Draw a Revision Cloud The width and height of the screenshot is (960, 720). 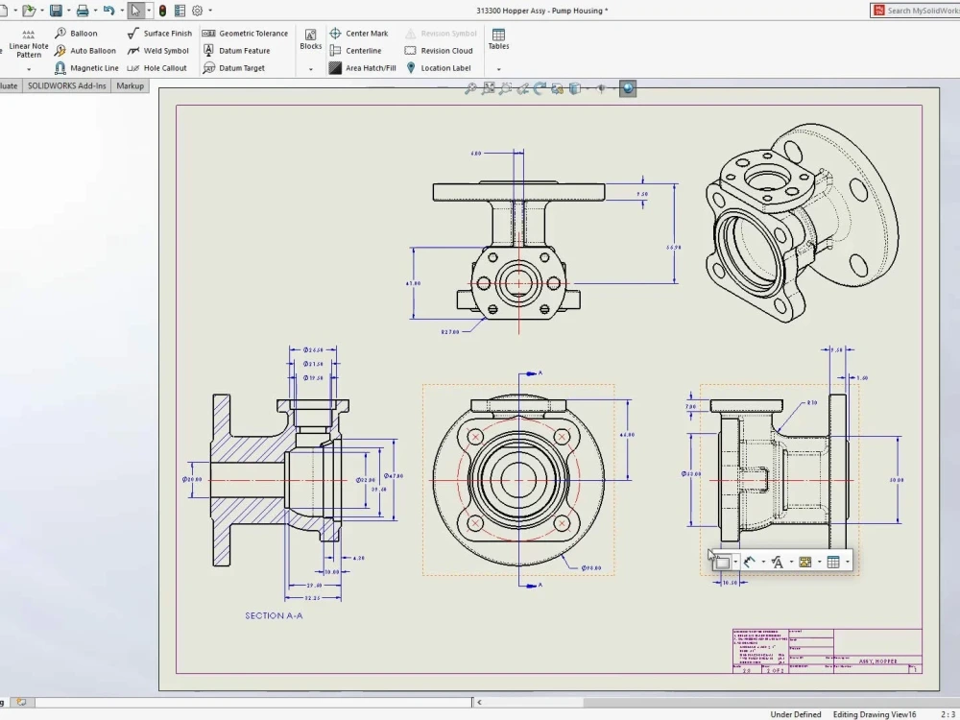click(439, 51)
